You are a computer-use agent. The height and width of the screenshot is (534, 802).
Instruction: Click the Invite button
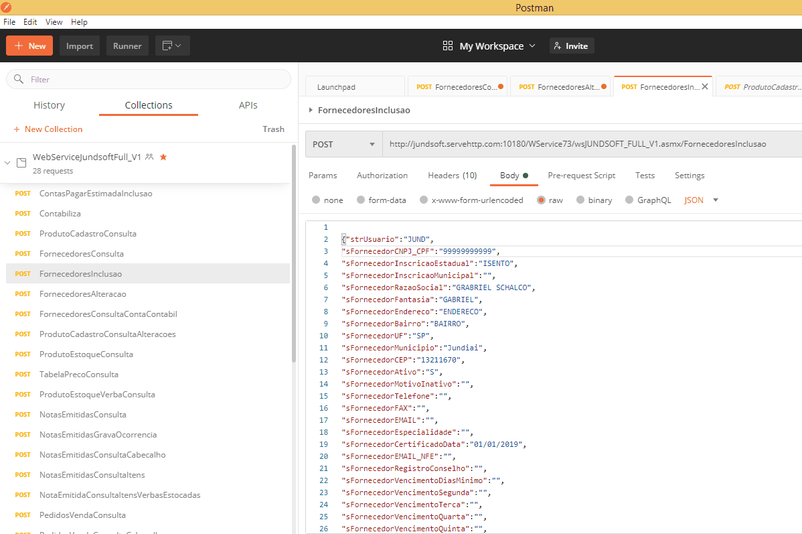click(x=571, y=46)
